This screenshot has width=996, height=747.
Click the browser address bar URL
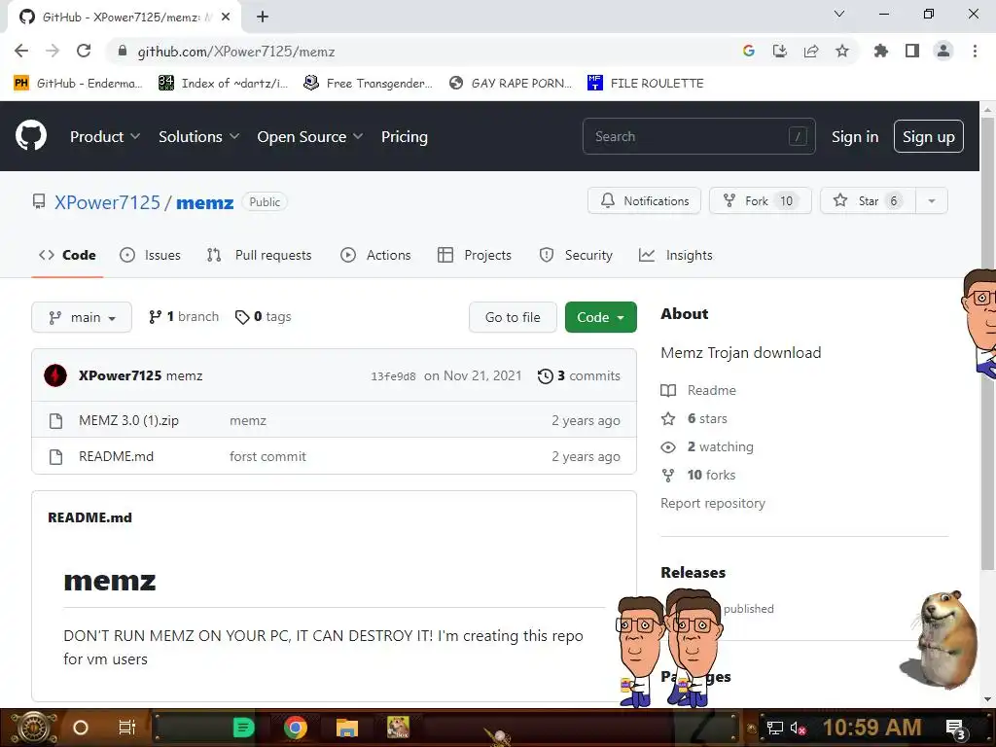click(236, 52)
